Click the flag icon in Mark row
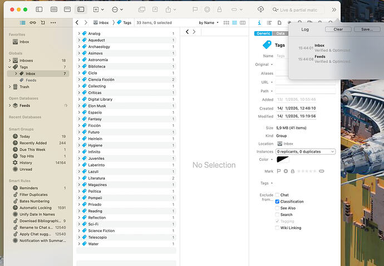 [279, 171]
